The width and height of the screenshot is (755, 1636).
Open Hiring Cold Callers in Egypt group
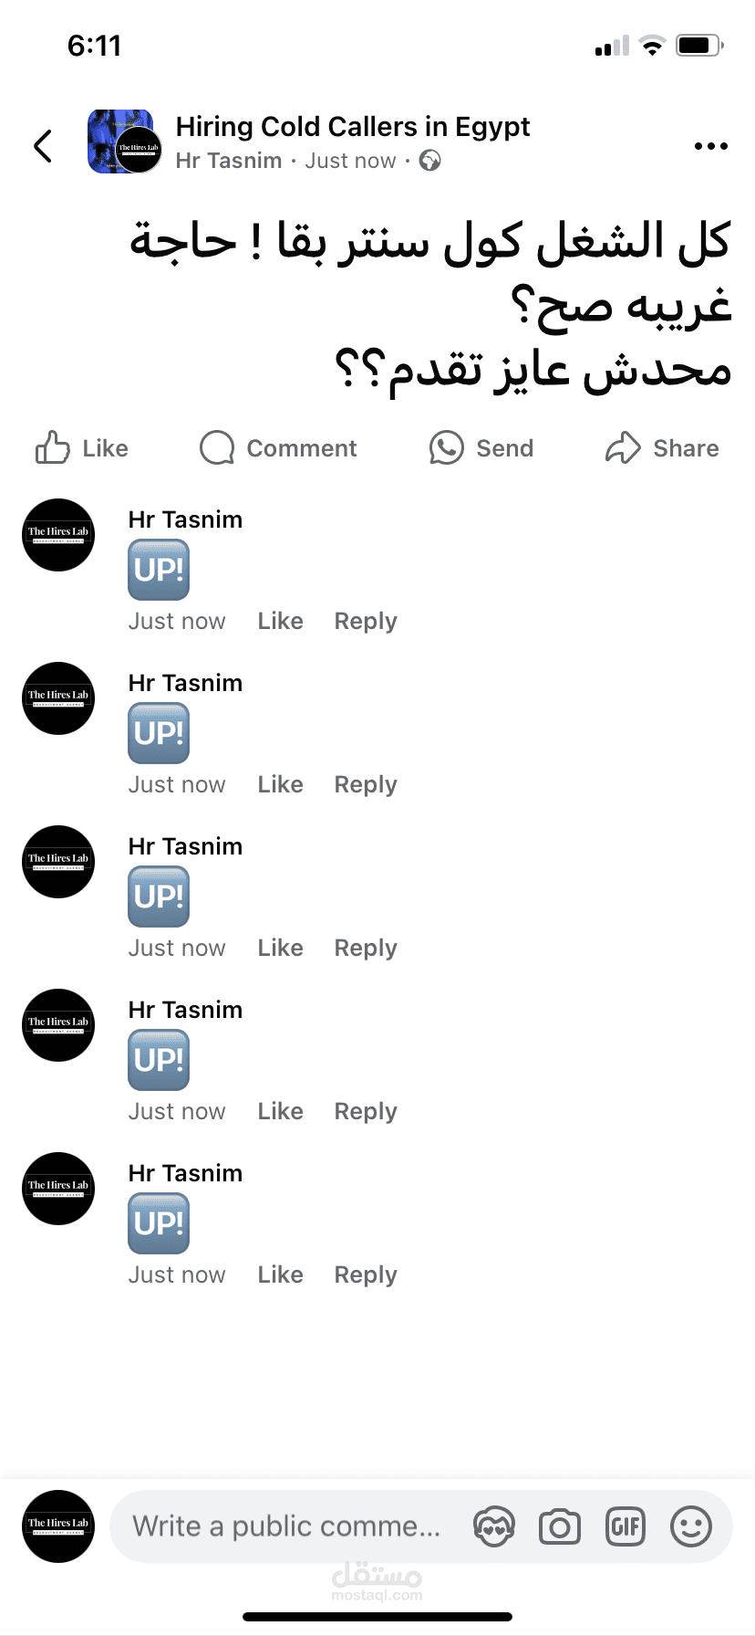coord(352,127)
